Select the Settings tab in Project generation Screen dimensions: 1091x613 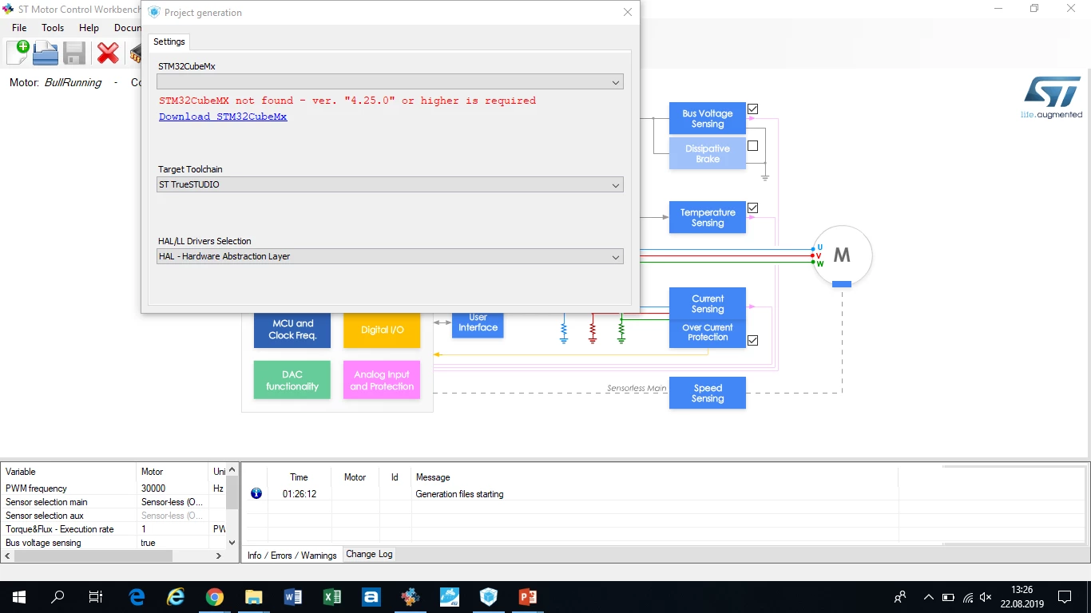click(169, 42)
